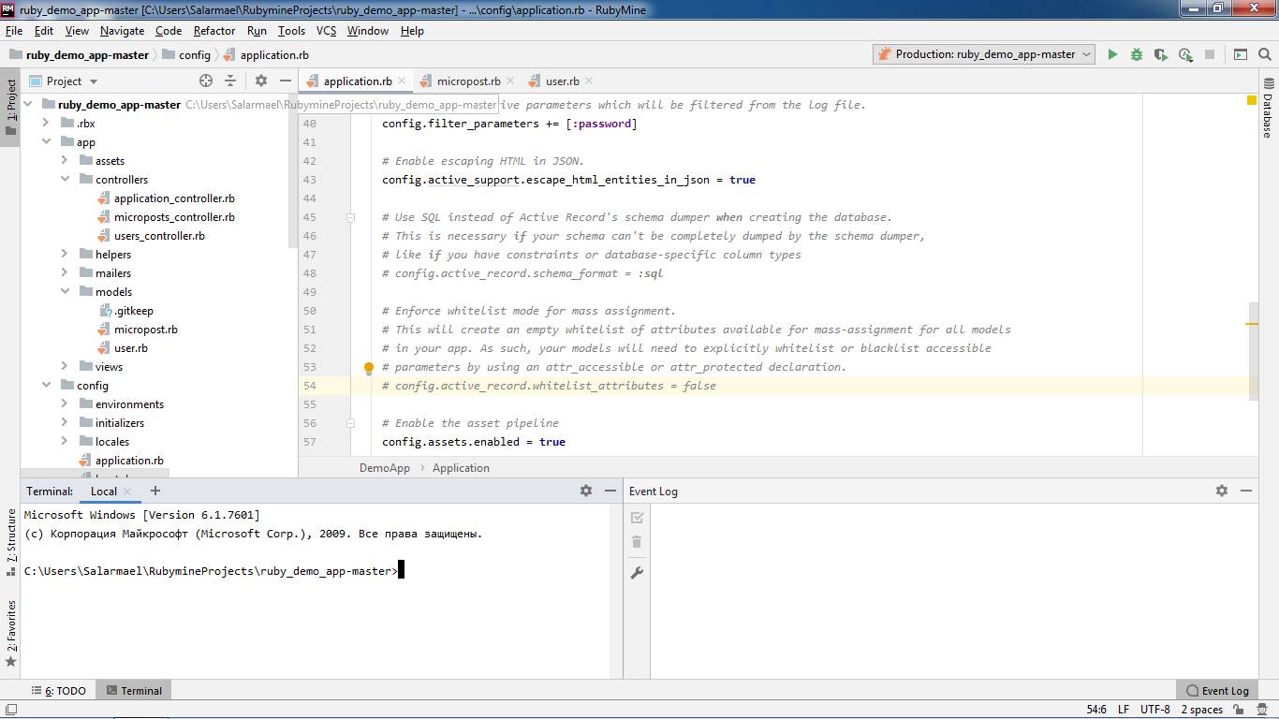The width and height of the screenshot is (1279, 719).
Task: Open Project panel settings gear
Action: [x=261, y=81]
